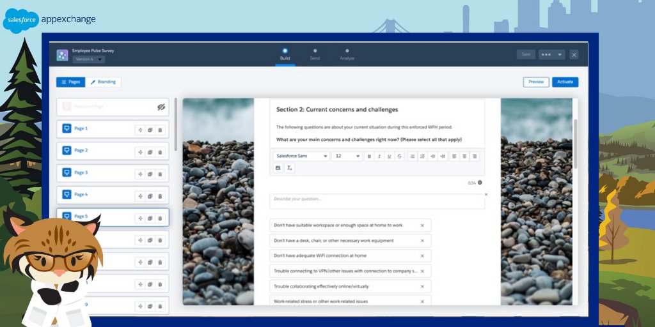Remove the 'desk, chair' answer choice

pyautogui.click(x=422, y=241)
